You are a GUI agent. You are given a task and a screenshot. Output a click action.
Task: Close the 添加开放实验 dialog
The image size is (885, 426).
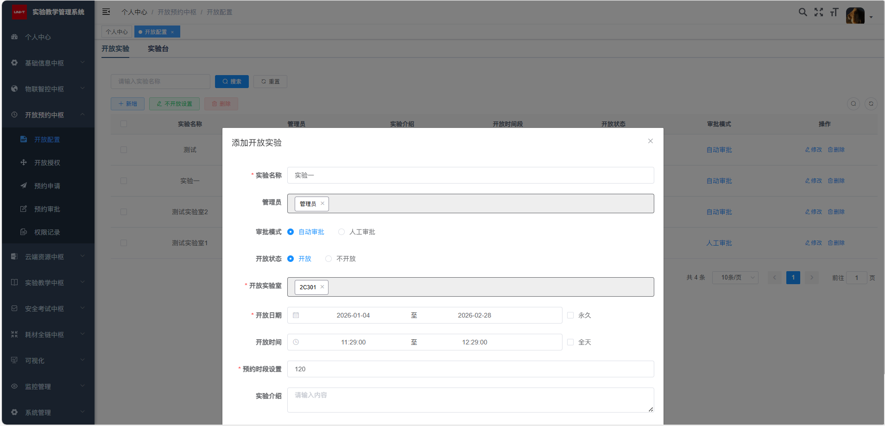point(650,141)
